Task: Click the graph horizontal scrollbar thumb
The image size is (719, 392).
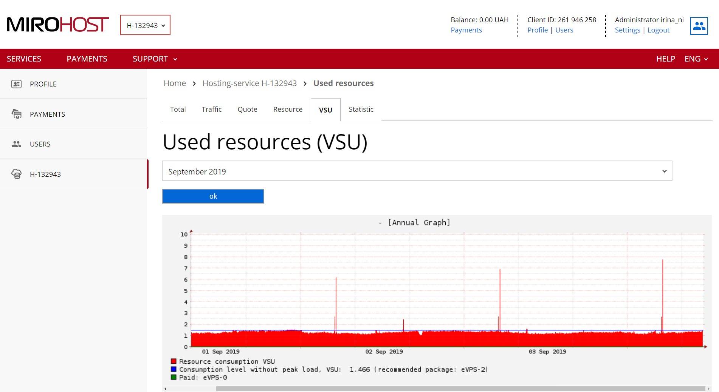Action: pos(460,389)
